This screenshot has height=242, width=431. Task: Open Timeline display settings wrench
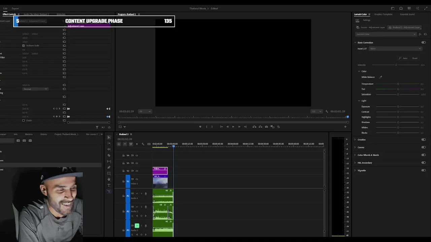tap(143, 144)
